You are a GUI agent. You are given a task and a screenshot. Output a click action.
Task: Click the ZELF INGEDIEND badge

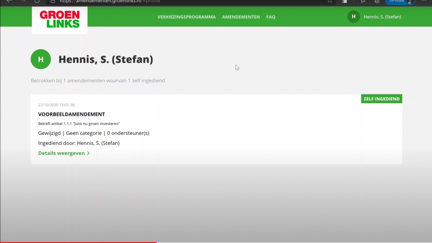coord(381,99)
